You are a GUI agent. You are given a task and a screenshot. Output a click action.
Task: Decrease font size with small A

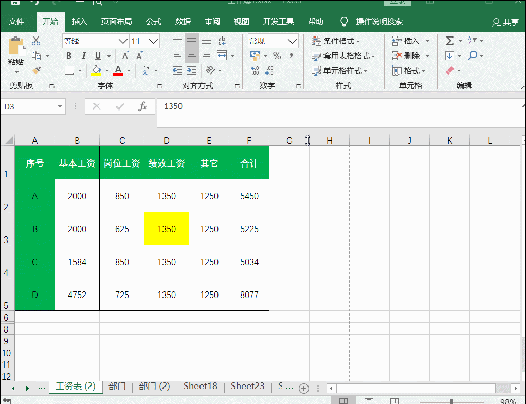pos(139,56)
